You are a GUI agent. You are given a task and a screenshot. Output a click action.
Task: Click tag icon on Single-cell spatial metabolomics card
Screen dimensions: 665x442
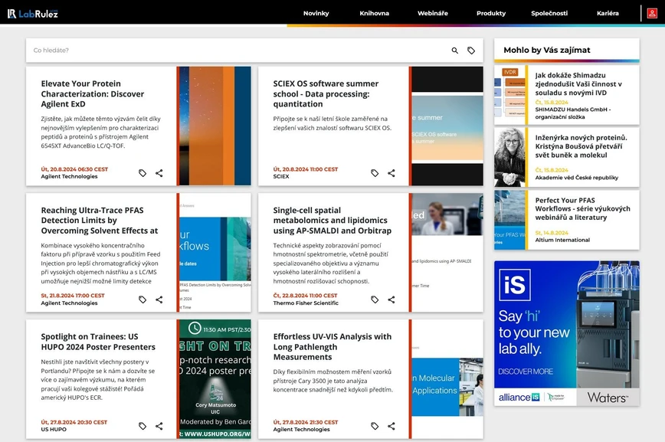click(375, 300)
